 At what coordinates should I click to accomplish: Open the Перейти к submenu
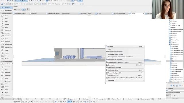coord(125,80)
